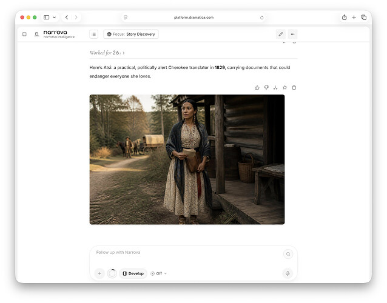Open the page settings icon in address bar
This screenshot has width=387, height=303.
(x=126, y=17)
